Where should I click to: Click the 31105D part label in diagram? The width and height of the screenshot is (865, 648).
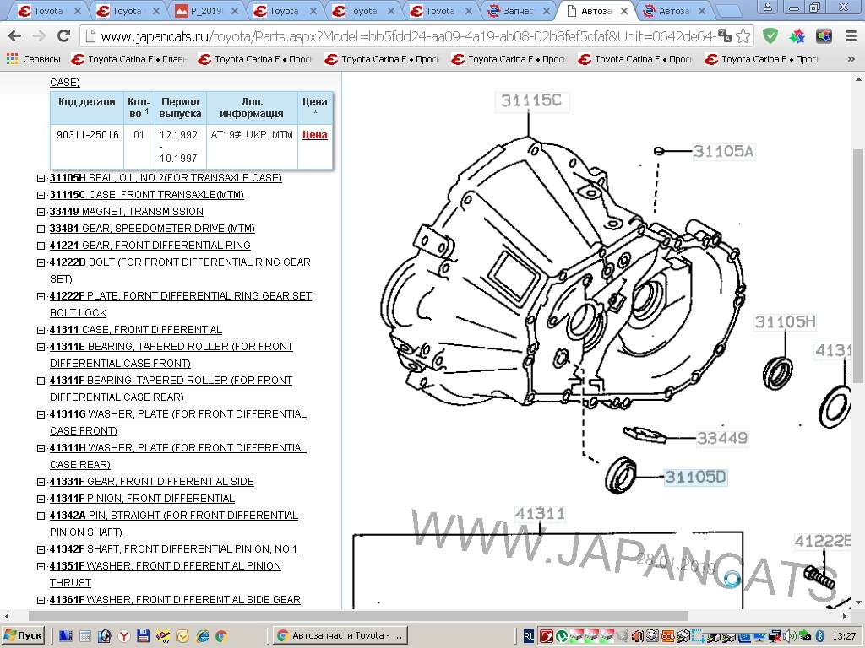[x=694, y=478]
